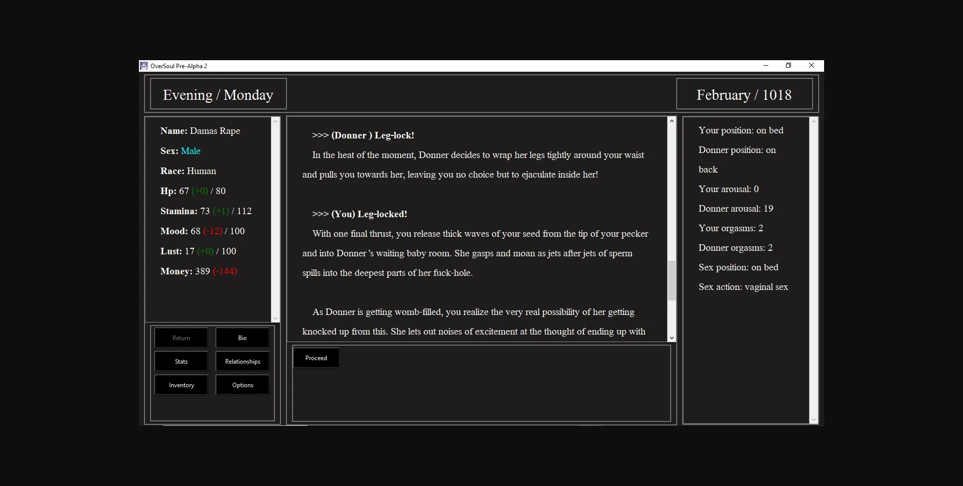Open the Stats panel
Image resolution: width=963 pixels, height=486 pixels.
click(181, 361)
